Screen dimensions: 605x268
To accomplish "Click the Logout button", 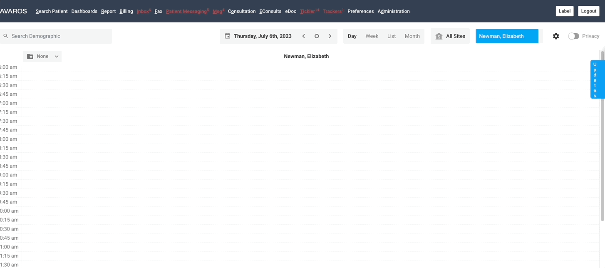I will 589,11.
